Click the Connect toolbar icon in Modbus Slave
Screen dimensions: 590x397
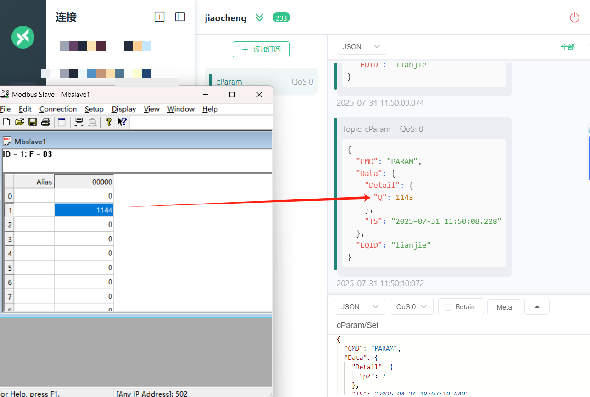(x=79, y=122)
